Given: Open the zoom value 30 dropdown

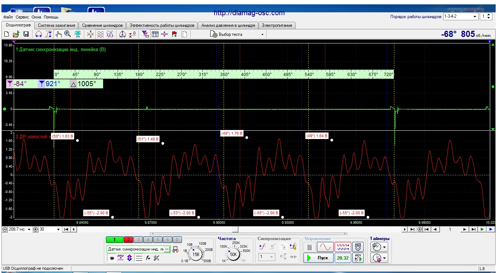Looking at the screenshot, I should [x=59, y=229].
